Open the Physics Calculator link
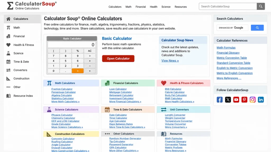The height and width of the screenshot is (152, 271). [62, 115]
